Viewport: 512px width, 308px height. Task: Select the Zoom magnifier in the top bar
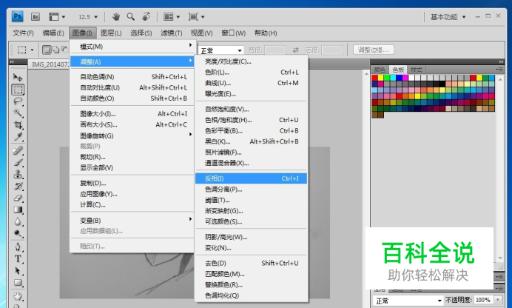tap(131, 16)
